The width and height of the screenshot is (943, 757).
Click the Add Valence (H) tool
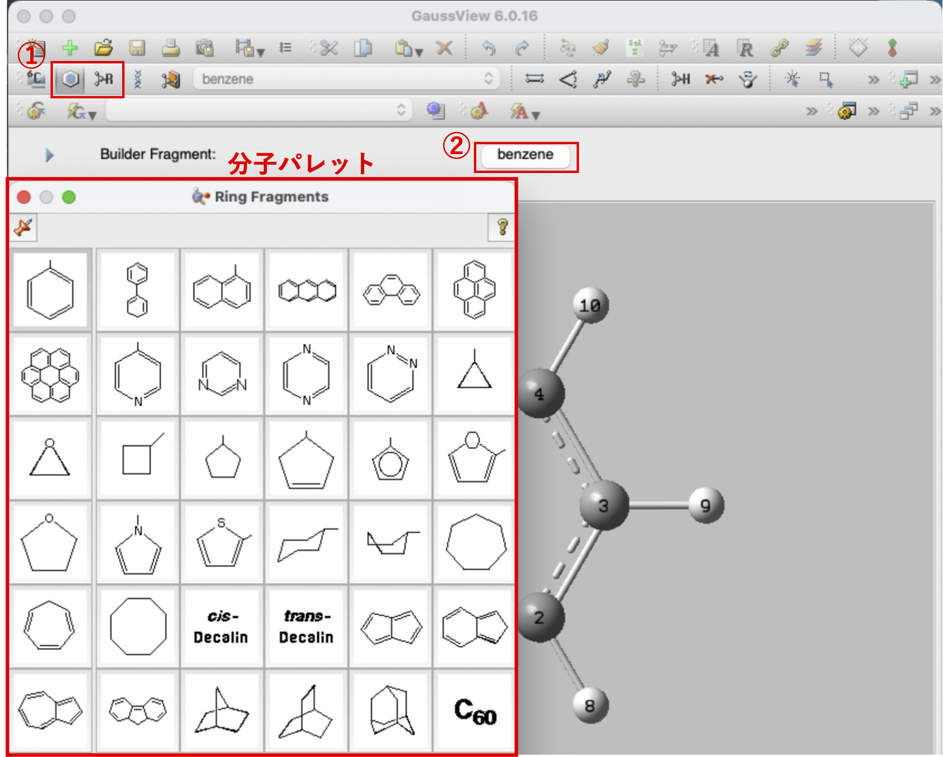coord(681,79)
